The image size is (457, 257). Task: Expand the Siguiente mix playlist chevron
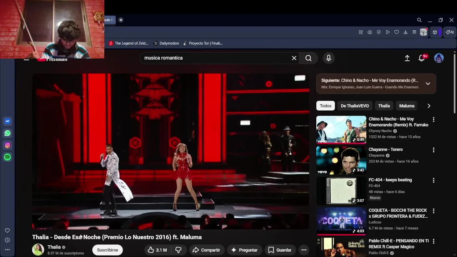coord(428,84)
